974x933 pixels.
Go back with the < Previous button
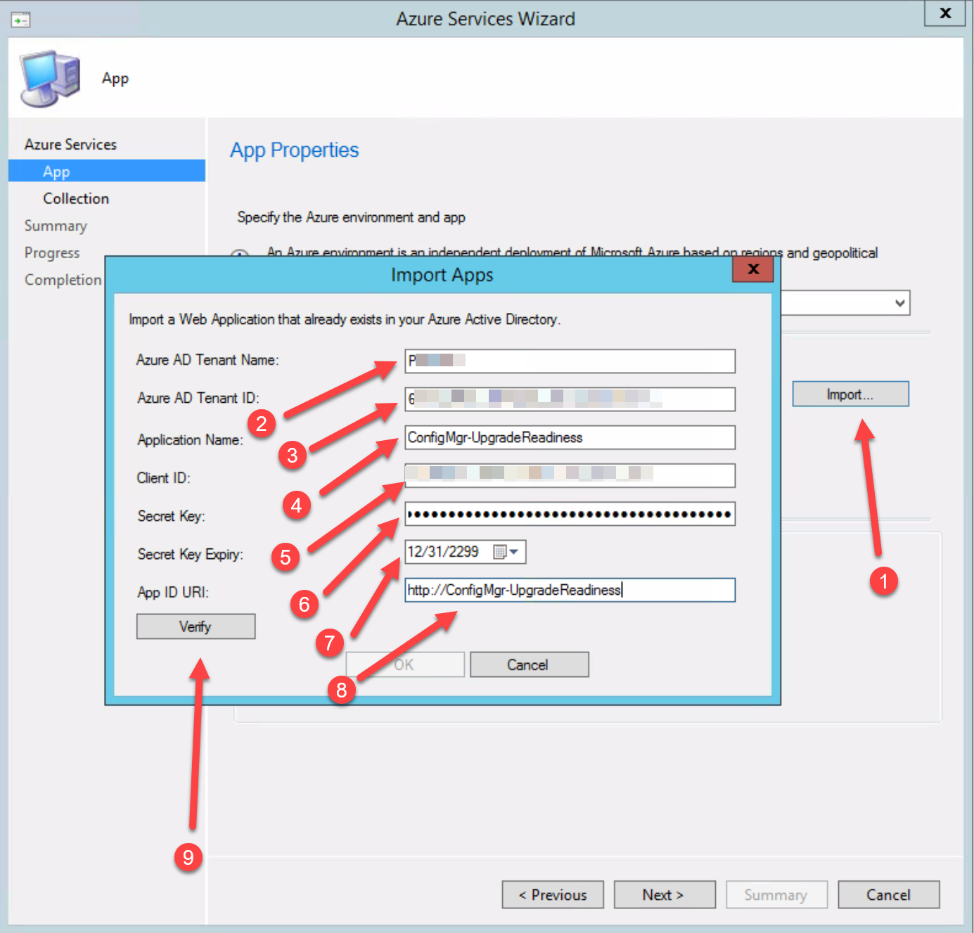(552, 894)
